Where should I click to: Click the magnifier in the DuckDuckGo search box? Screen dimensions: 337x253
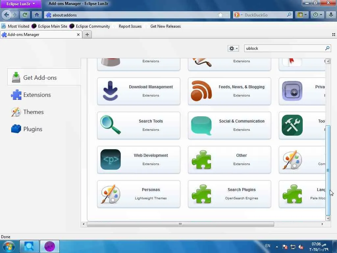[x=289, y=15]
